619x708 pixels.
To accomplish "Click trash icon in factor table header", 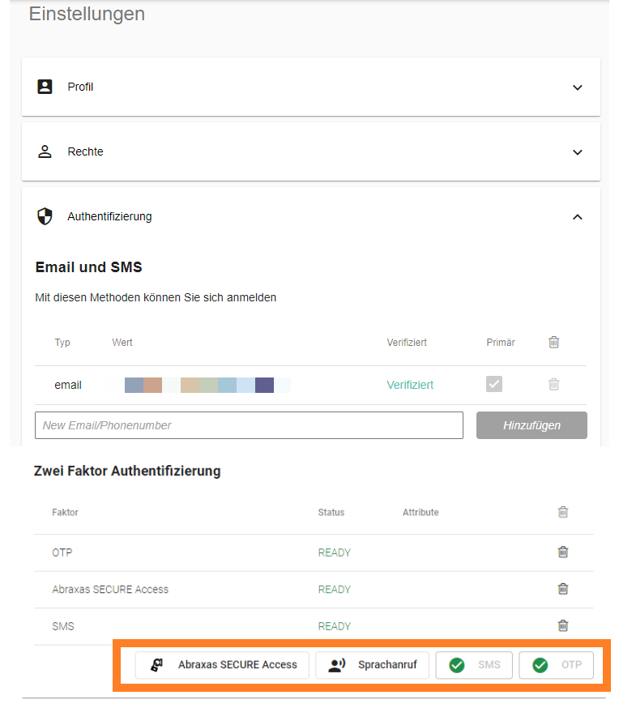I will point(563,512).
